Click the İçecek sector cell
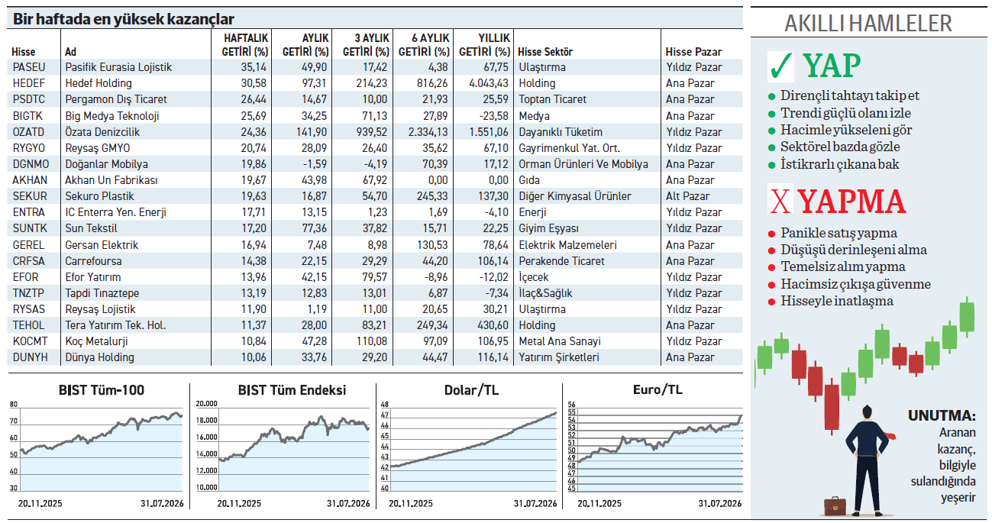 click(534, 277)
